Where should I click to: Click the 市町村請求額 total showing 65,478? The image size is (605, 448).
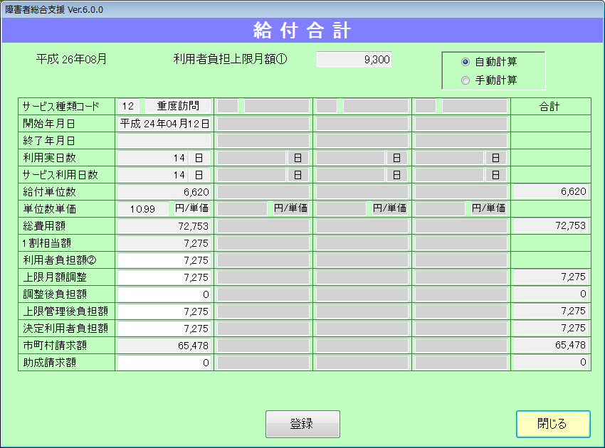click(x=551, y=345)
